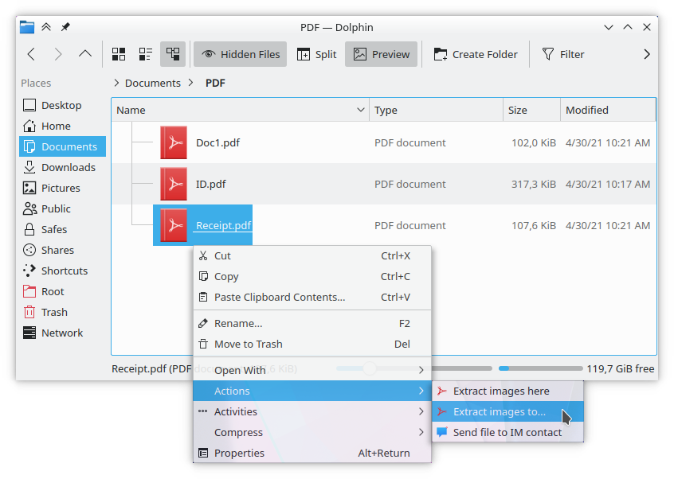Switch to Compact view mode
The width and height of the screenshot is (674, 479).
(x=146, y=54)
